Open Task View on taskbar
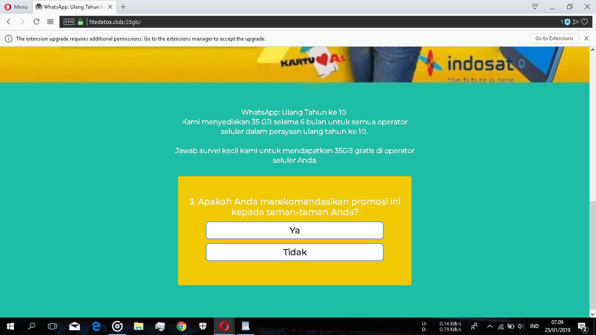596x335 pixels. click(52, 326)
